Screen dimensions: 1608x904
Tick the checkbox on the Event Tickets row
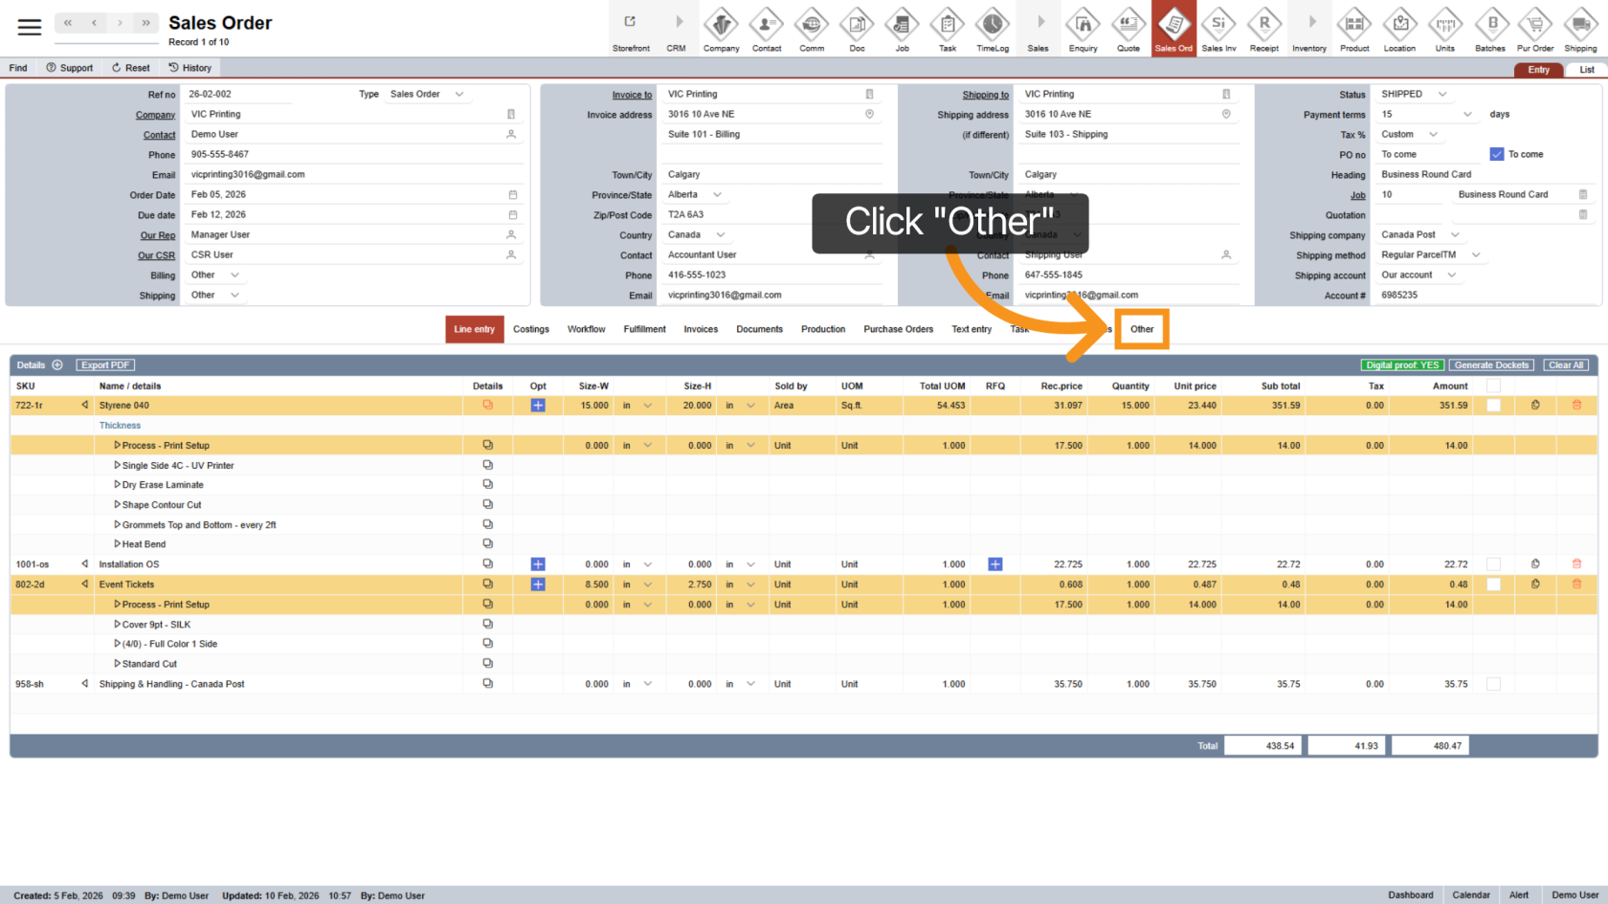pyautogui.click(x=1493, y=584)
